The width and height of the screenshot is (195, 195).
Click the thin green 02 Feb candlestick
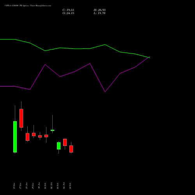pos(53,130)
